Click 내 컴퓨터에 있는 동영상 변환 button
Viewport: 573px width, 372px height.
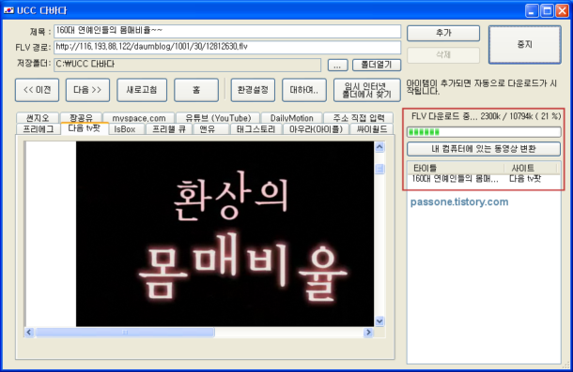tap(484, 149)
